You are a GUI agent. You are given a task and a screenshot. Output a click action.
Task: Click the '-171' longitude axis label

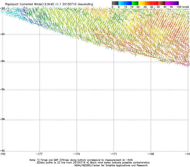click(114, 154)
